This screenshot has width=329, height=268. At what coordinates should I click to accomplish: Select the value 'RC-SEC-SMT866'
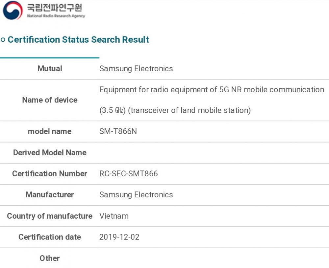point(128,174)
